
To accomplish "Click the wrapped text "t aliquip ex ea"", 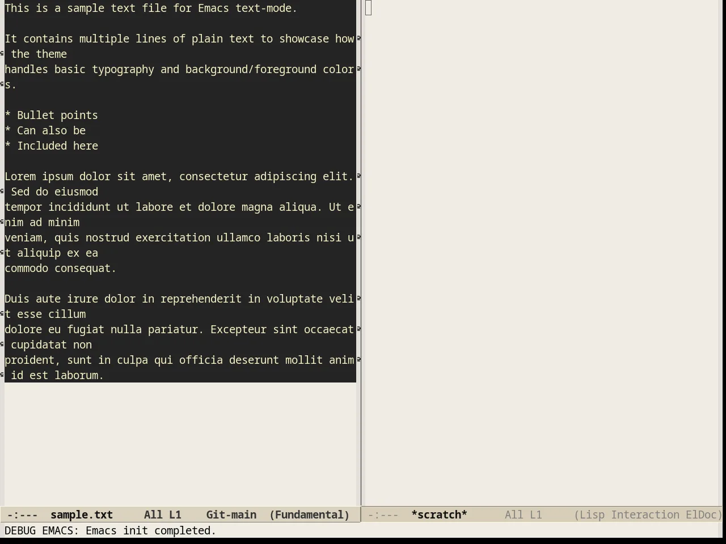I will [x=51, y=253].
